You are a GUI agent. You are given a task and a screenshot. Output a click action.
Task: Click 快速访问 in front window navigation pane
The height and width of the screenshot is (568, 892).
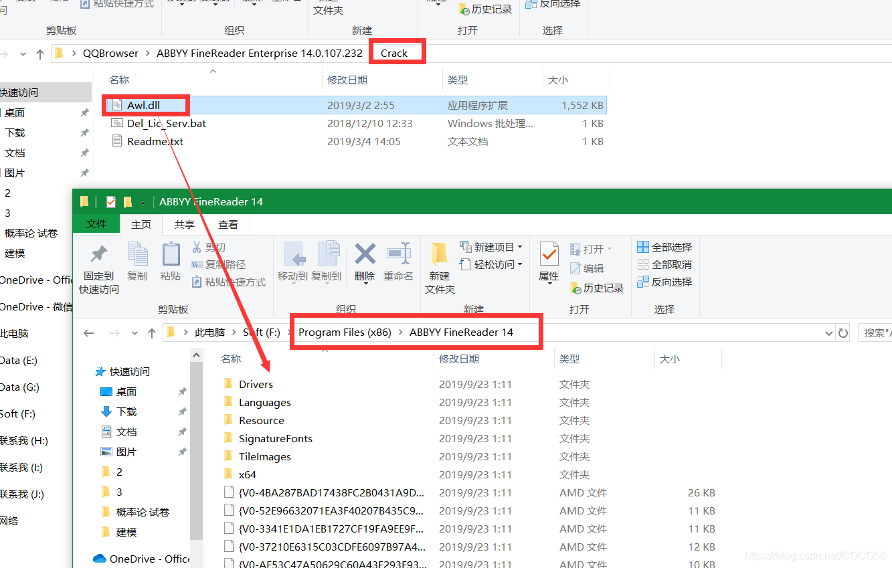point(130,371)
